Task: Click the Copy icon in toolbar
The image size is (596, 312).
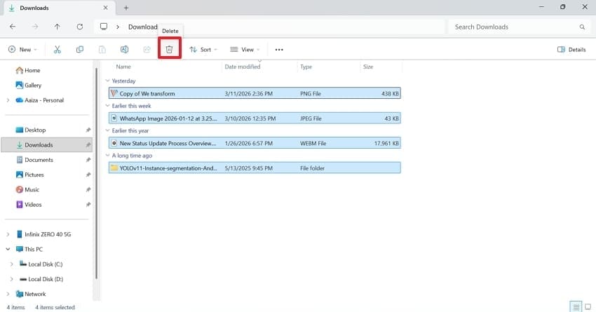Action: [x=80, y=49]
